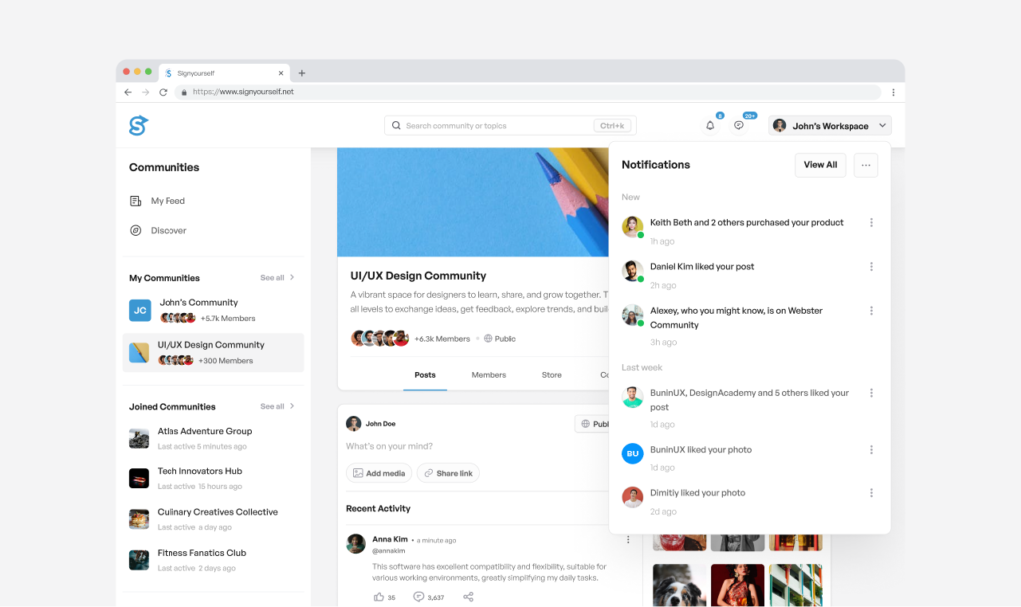Switch to the Members tab
1021x607 pixels.
tap(488, 375)
